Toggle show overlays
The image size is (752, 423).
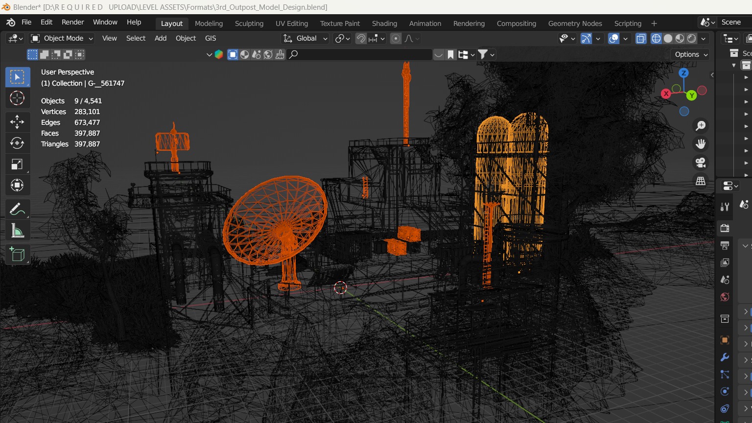tap(613, 38)
